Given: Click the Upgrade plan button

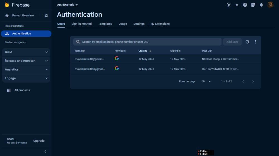Looking at the screenshot, I should point(39,141).
